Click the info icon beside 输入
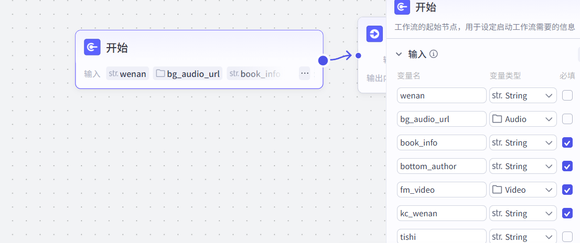580x243 pixels. [x=434, y=54]
